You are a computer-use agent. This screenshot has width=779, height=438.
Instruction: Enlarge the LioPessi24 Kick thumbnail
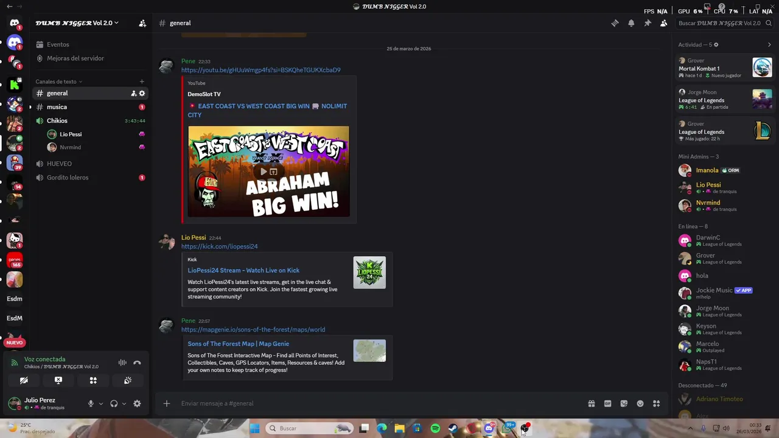[x=369, y=273]
